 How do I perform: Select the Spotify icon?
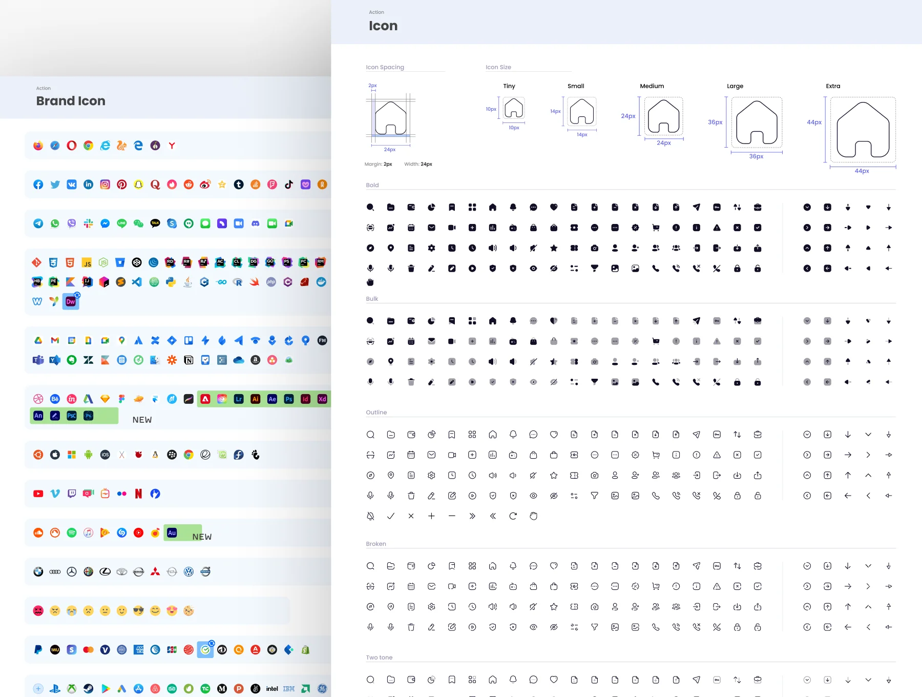pyautogui.click(x=72, y=532)
